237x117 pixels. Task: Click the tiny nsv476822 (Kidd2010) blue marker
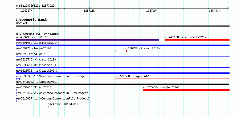(x=48, y=107)
